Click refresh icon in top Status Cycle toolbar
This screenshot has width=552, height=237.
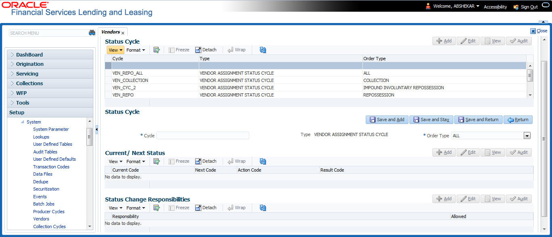click(x=263, y=50)
